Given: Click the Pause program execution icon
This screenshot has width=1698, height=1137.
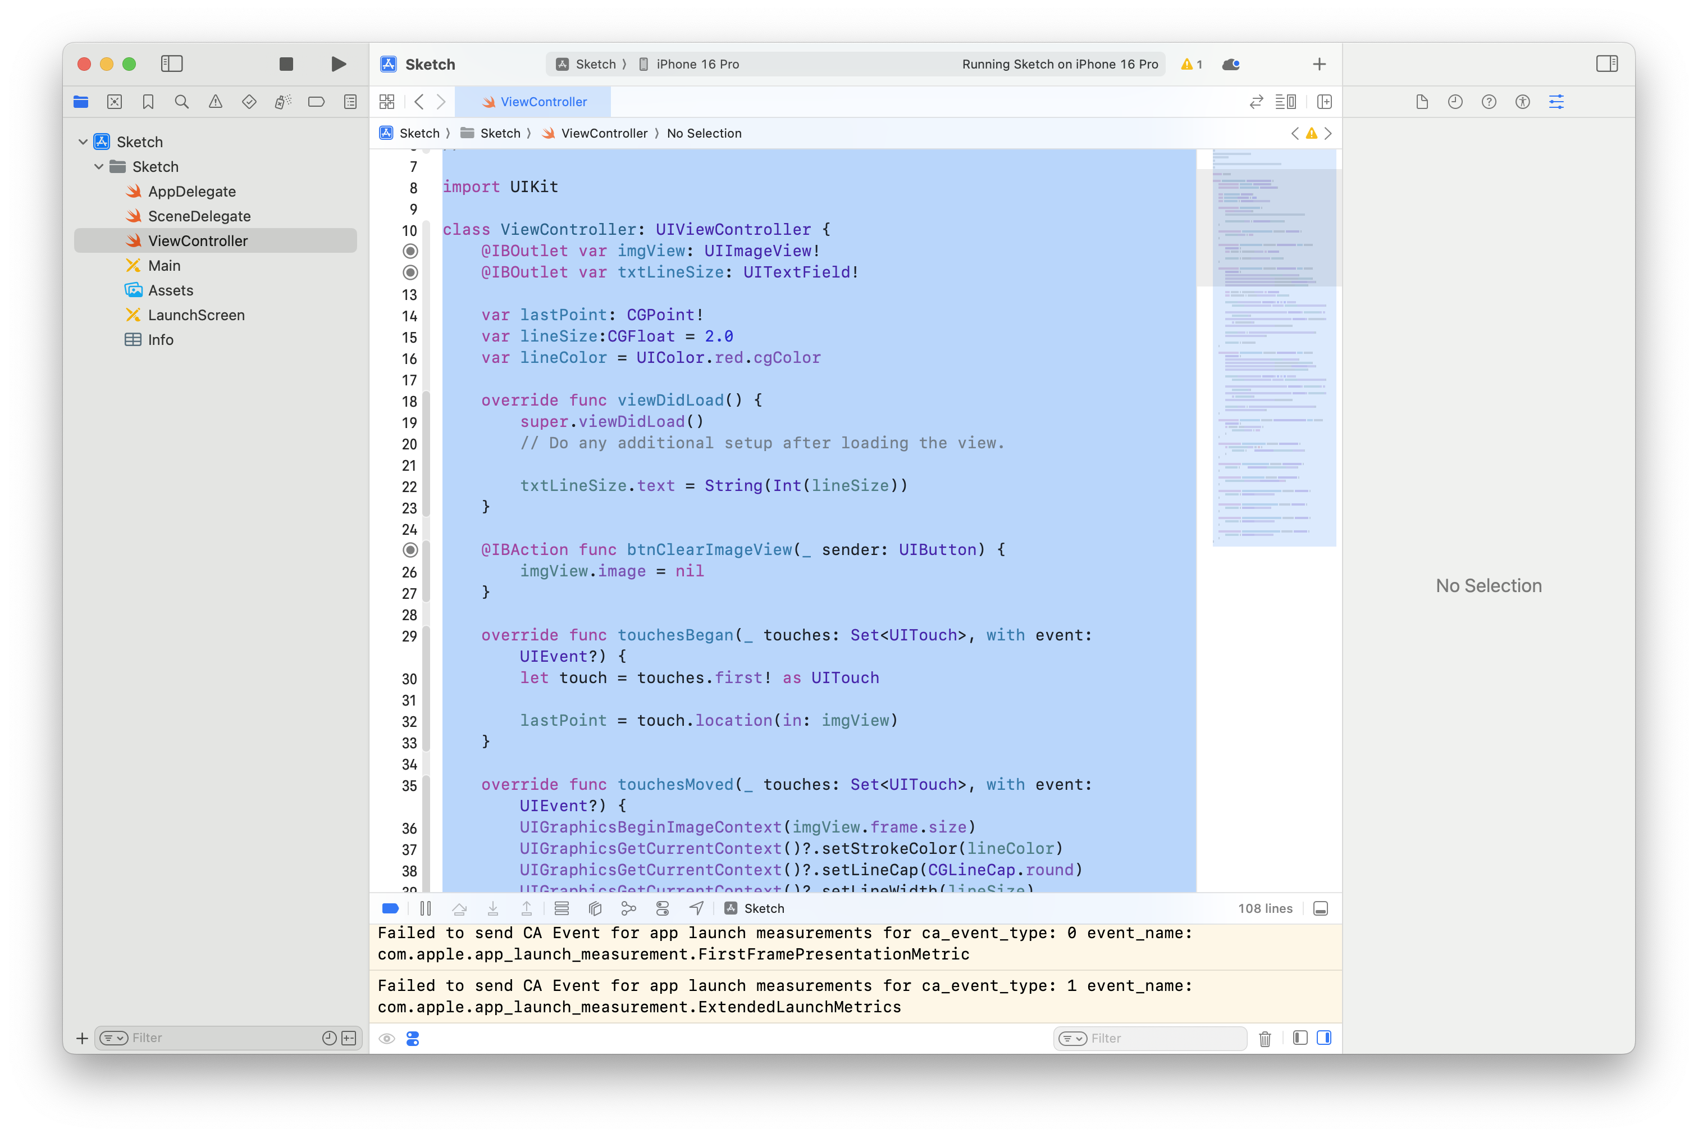Looking at the screenshot, I should click(426, 908).
